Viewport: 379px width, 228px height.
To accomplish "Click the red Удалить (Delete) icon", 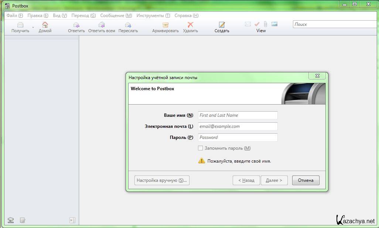I will tap(190, 25).
